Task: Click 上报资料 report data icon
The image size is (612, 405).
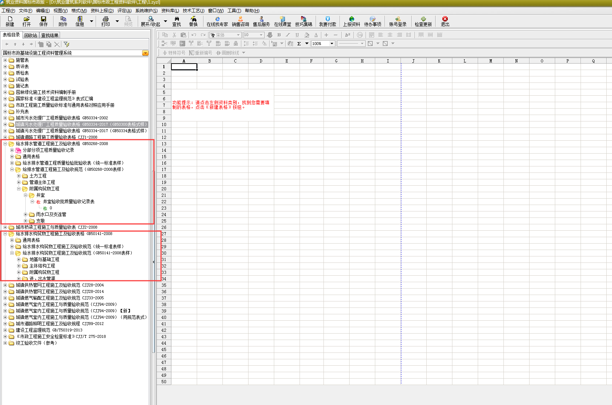Action: [351, 21]
